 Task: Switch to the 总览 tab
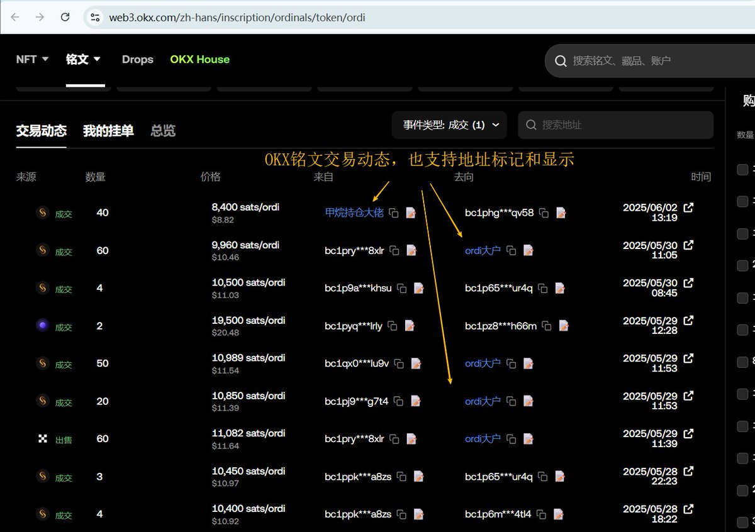(x=163, y=131)
